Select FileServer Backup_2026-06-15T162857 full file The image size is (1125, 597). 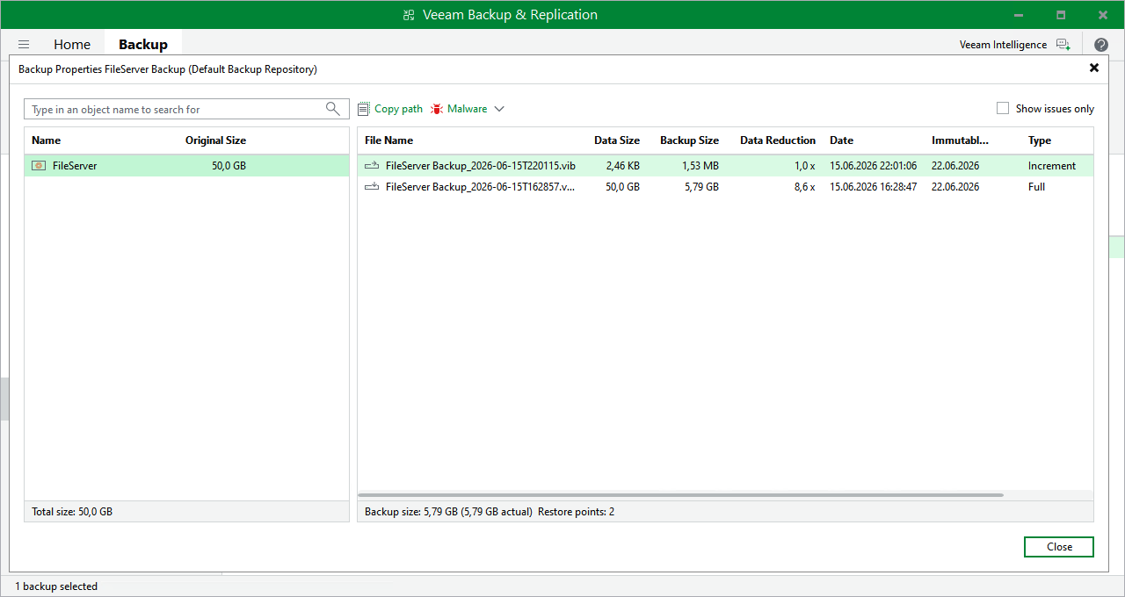point(725,186)
